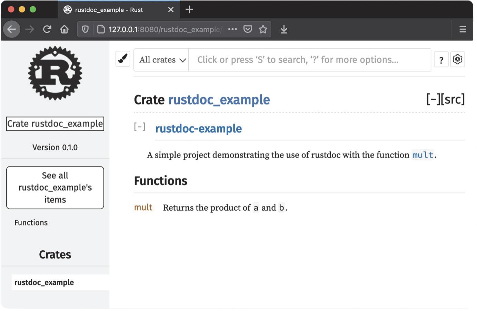
Task: Collapse the rustdoc-example description [-] toggle
Action: coord(140,127)
